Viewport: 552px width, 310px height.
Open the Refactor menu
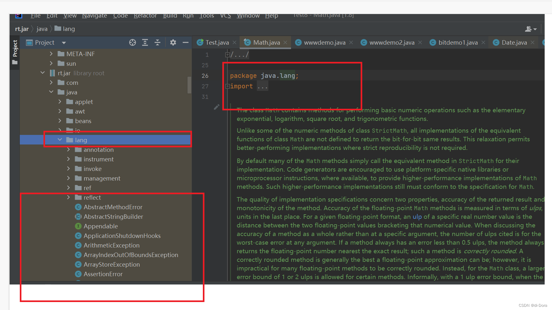pyautogui.click(x=145, y=16)
